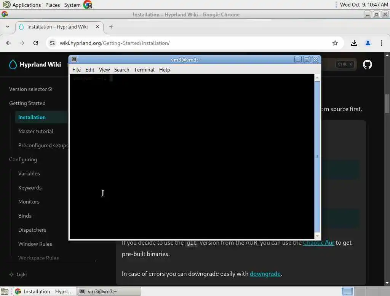
Task: Follow the downgrade link
Action: pos(265,274)
